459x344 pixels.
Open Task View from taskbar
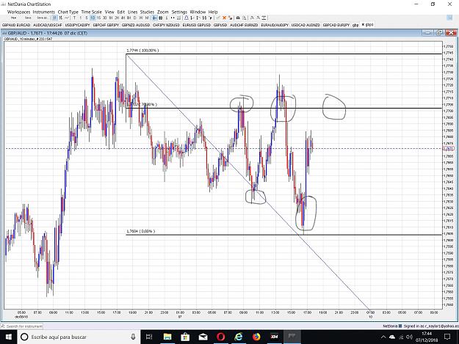[x=149, y=337]
